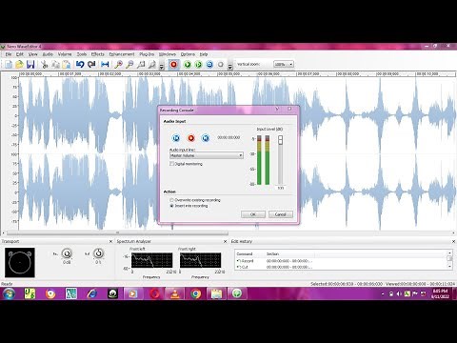Image resolution: width=457 pixels, height=343 pixels.
Task: Click the transport jog wheel display
Action: coord(20,263)
